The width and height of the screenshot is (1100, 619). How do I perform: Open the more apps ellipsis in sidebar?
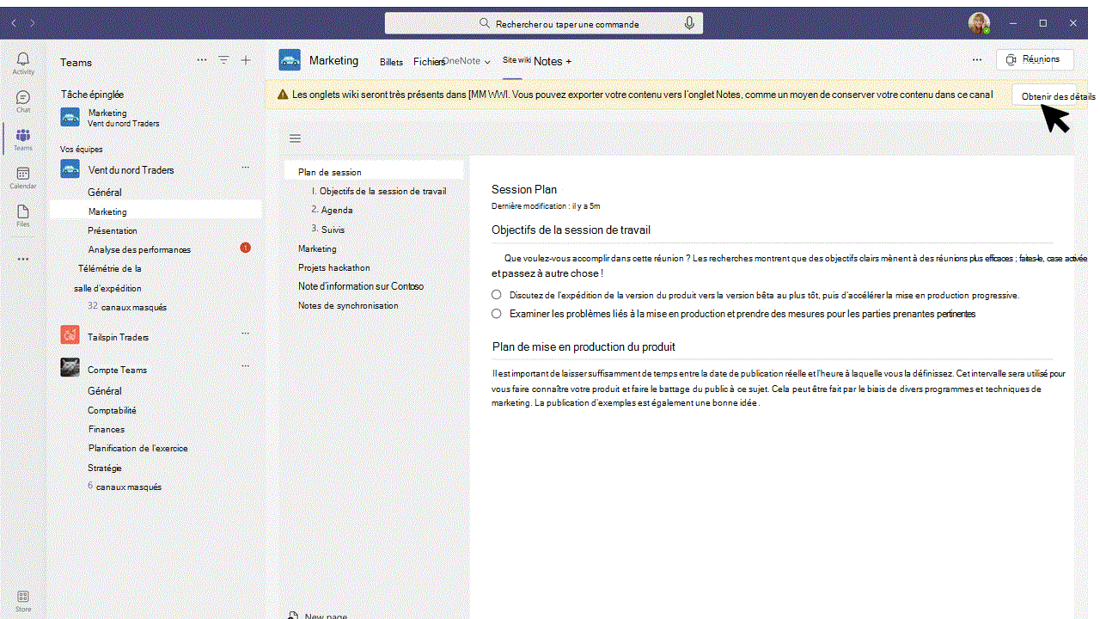[x=23, y=259]
